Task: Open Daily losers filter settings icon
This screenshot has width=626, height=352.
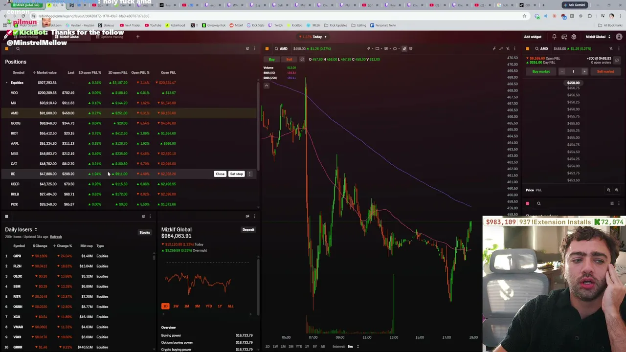Action: pos(143,216)
